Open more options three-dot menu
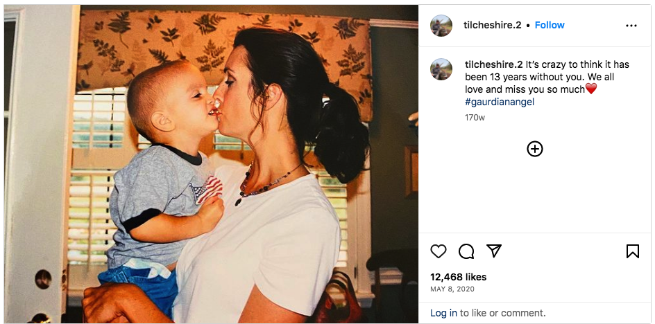The width and height of the screenshot is (655, 324). pyautogui.click(x=631, y=26)
